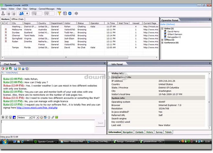Toggle italic text formatting
The image size is (213, 153).
coord(6,117)
